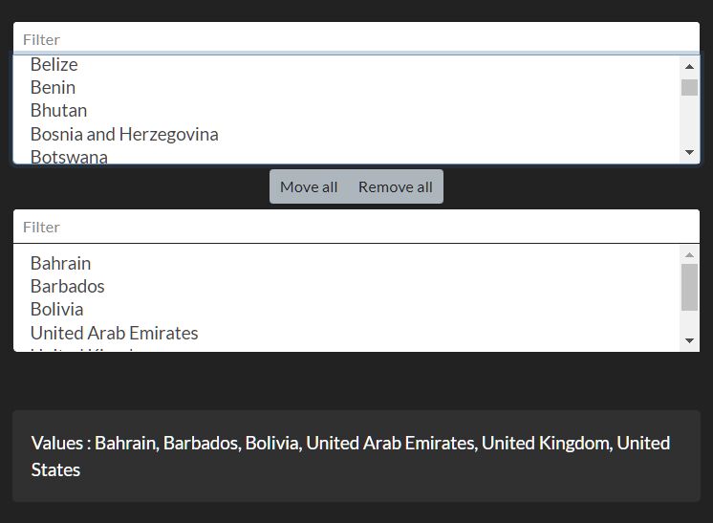This screenshot has width=713, height=523.
Task: Click the Remove all button
Action: tap(395, 186)
